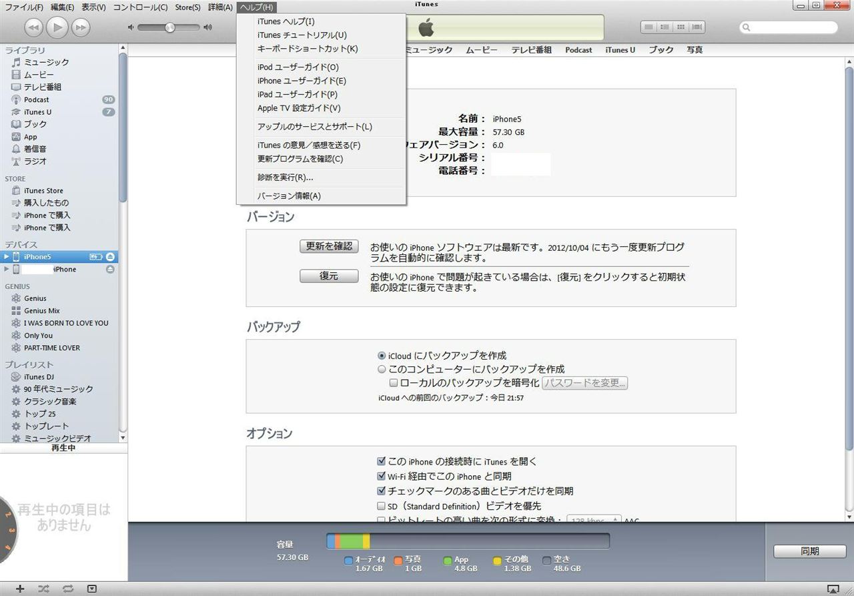
Task: Switch to song list view icon
Action: pos(649,27)
